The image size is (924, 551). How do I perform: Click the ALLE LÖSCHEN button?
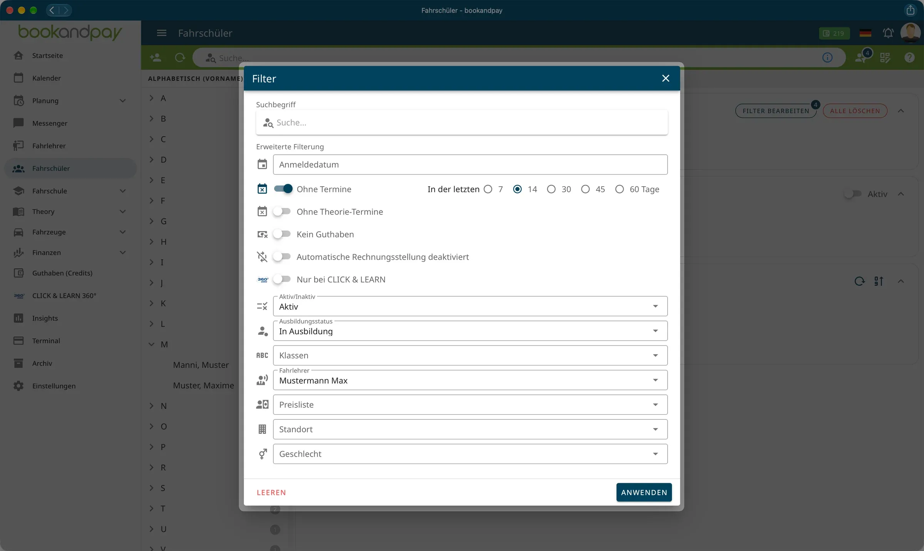[x=855, y=111]
